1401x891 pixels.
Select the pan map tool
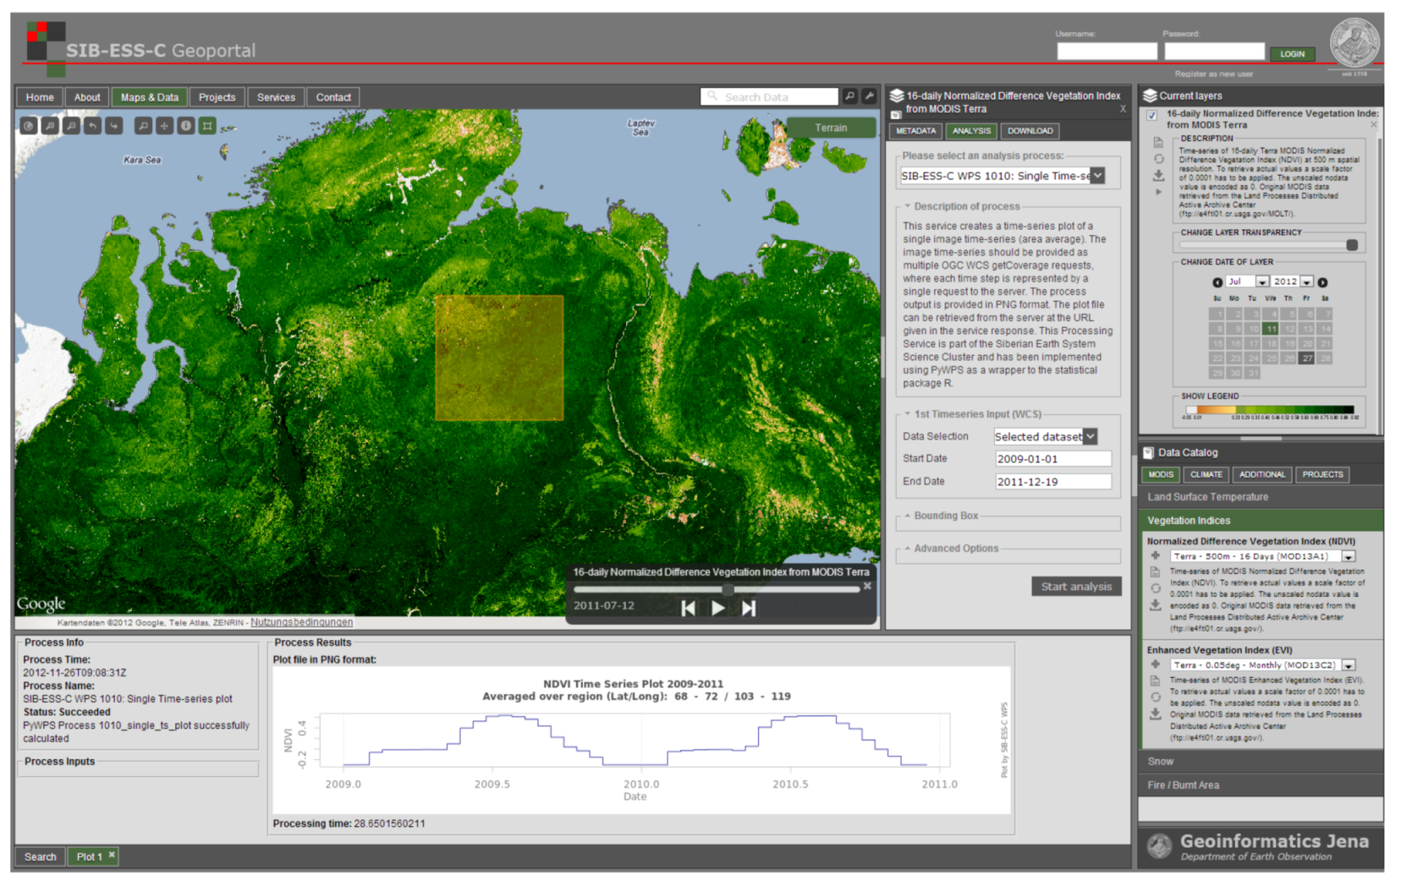pos(164,126)
